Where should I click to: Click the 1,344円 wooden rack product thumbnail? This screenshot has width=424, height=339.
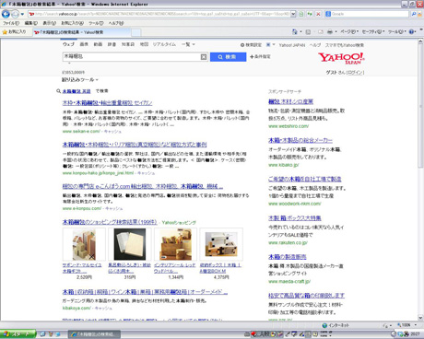[x=175, y=245]
